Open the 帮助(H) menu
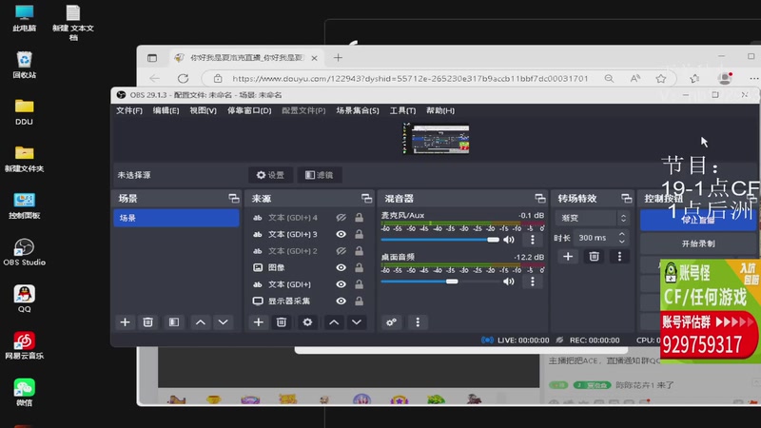Screen dimensions: 761x428 pyautogui.click(x=440, y=110)
